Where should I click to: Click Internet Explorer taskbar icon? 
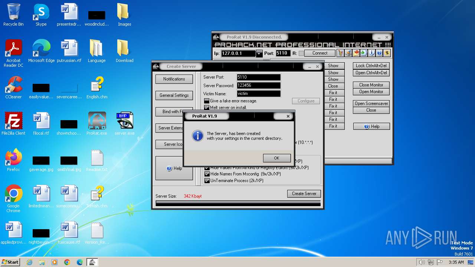(29, 262)
